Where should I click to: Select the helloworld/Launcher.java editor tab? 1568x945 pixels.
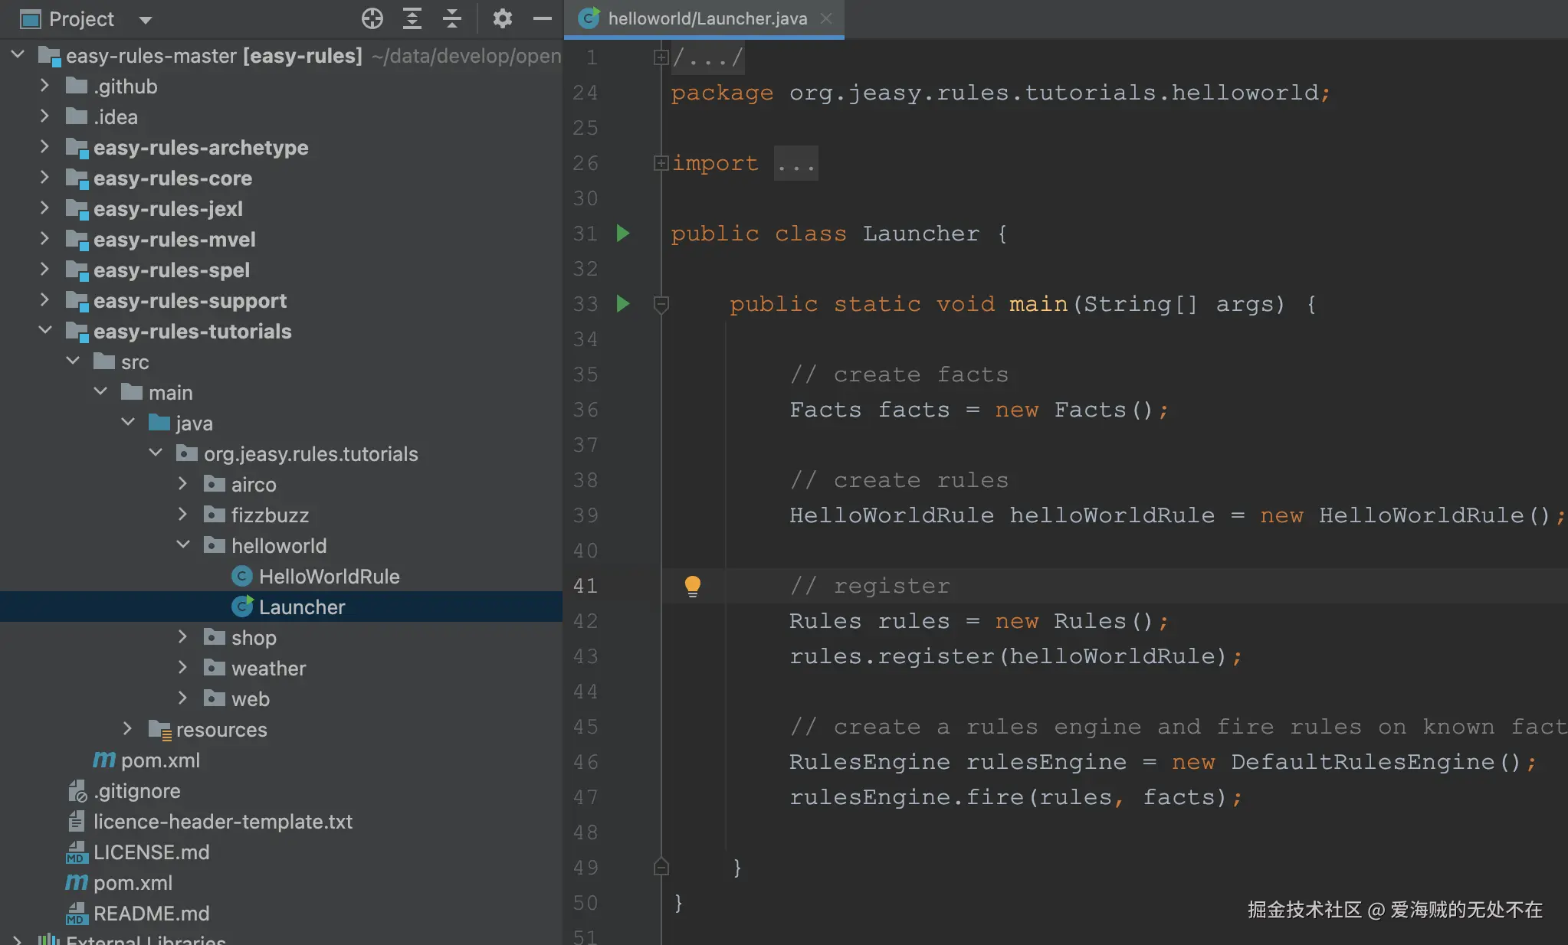coord(707,18)
